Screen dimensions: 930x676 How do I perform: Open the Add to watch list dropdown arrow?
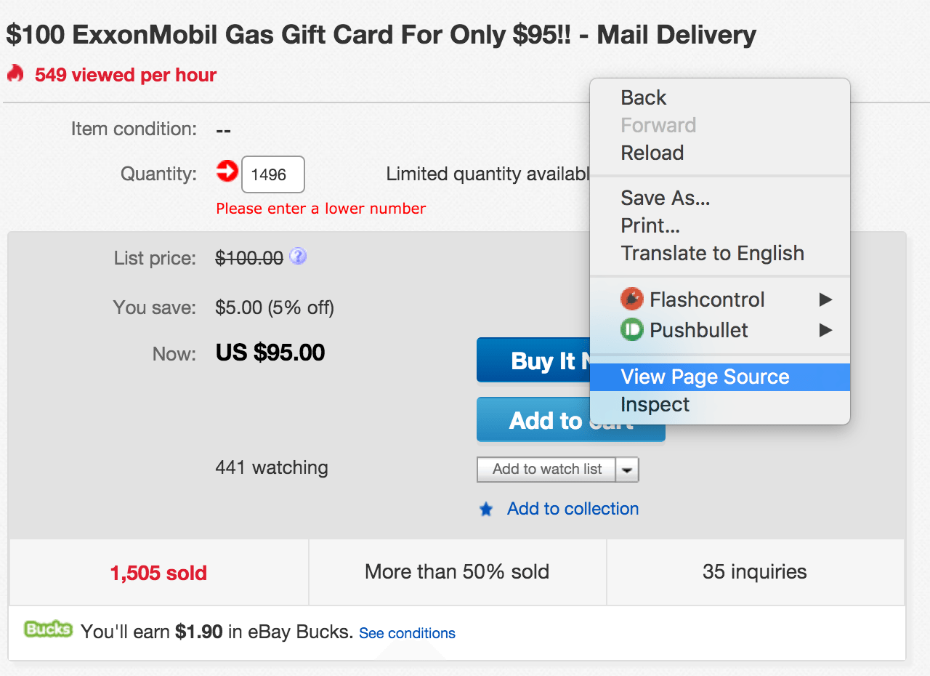coord(628,470)
